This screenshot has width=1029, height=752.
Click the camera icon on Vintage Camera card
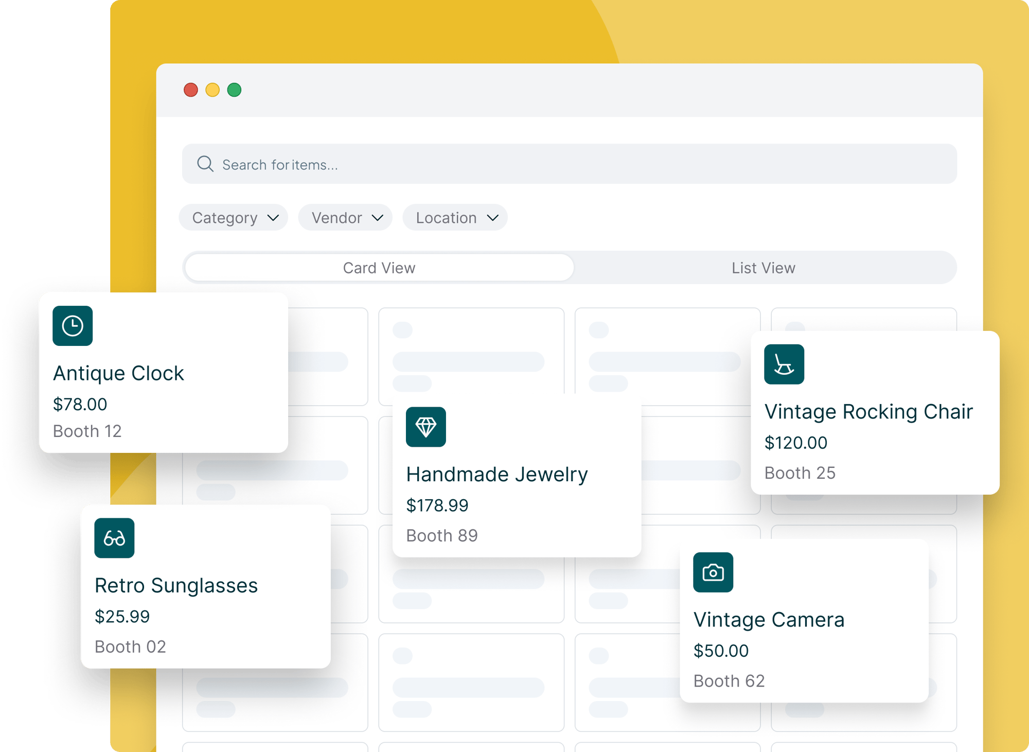point(713,572)
